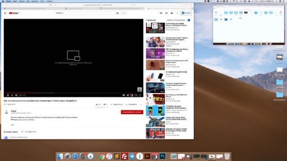Seek using the red video progress bar
This screenshot has width=287, height=161.
tap(21, 93)
